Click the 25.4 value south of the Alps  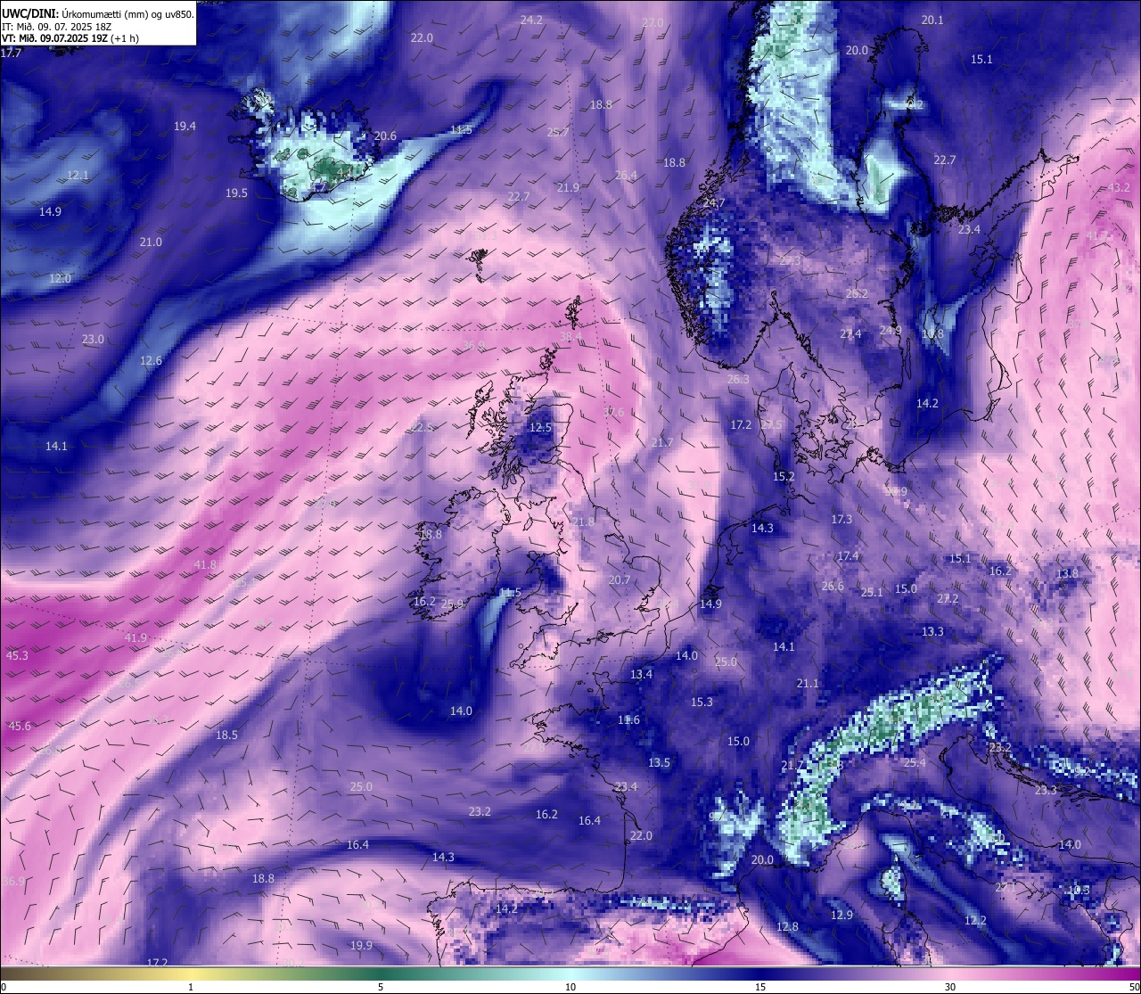point(915,763)
